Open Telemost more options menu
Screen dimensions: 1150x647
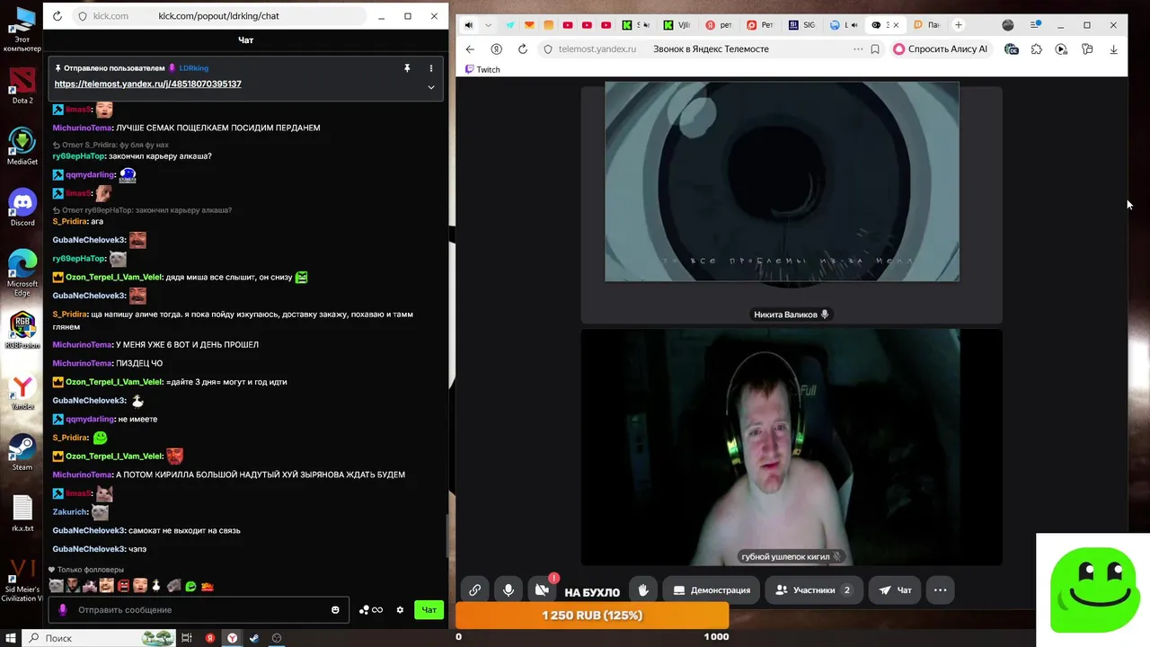pyautogui.click(x=940, y=590)
